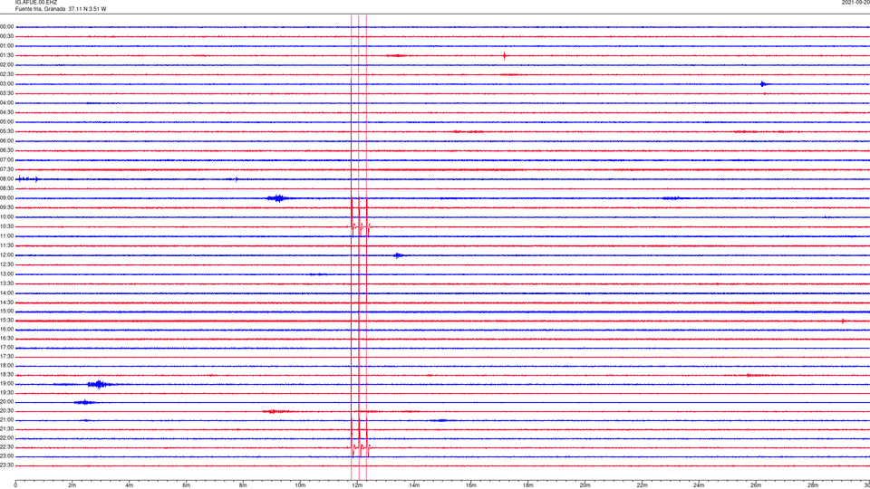Choose the 07:30 trace label

[6, 169]
